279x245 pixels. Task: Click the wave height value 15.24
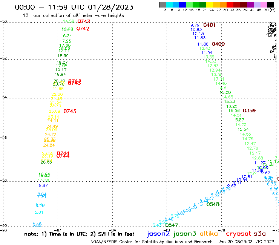click(x=66, y=36)
